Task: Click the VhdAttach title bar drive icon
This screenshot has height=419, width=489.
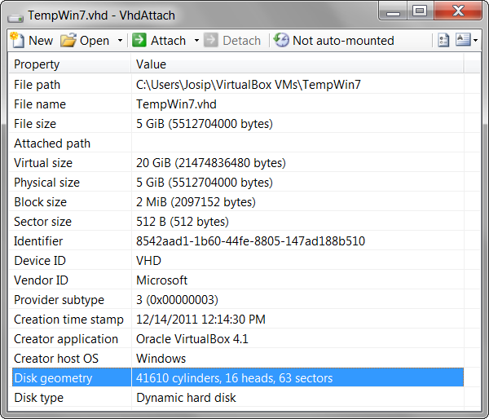Action: pyautogui.click(x=15, y=14)
